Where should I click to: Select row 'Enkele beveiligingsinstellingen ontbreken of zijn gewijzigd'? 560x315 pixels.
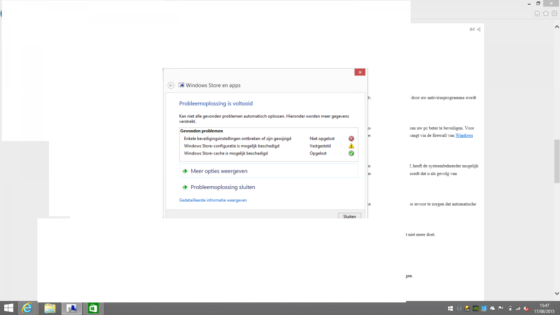coord(269,139)
